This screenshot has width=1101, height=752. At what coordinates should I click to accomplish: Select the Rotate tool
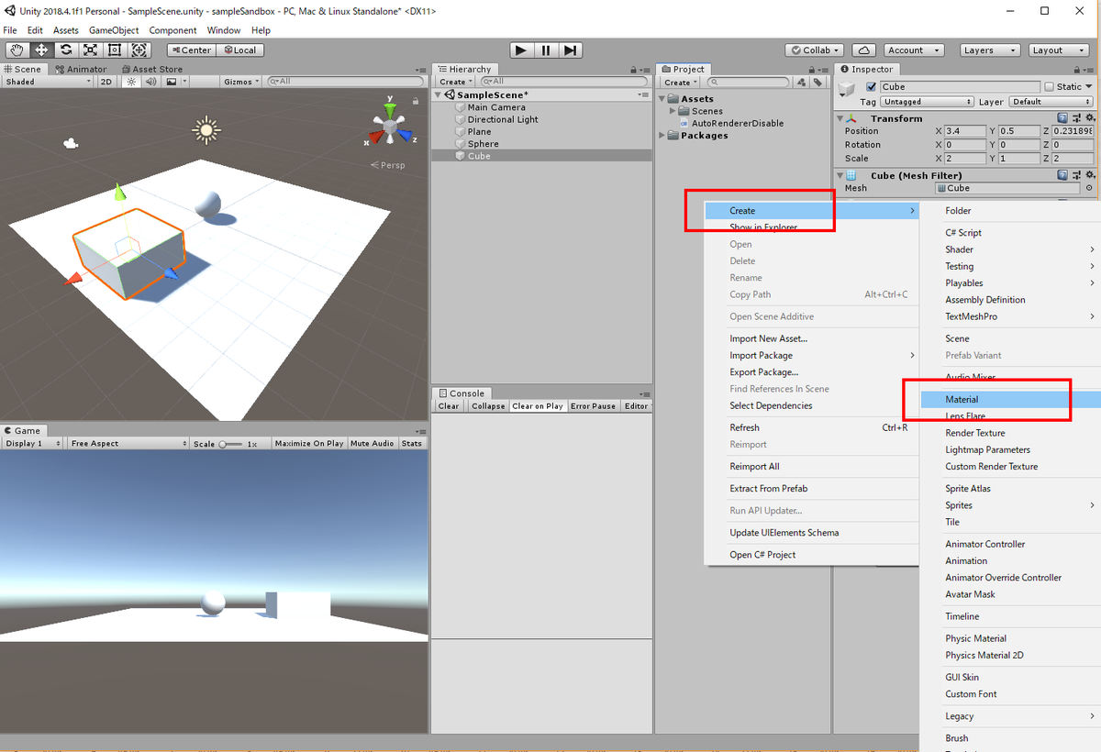[66, 50]
